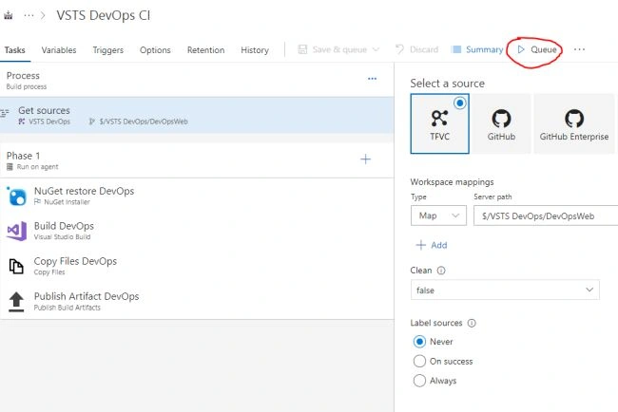Select the On success radio button
The width and height of the screenshot is (618, 412).
(419, 362)
